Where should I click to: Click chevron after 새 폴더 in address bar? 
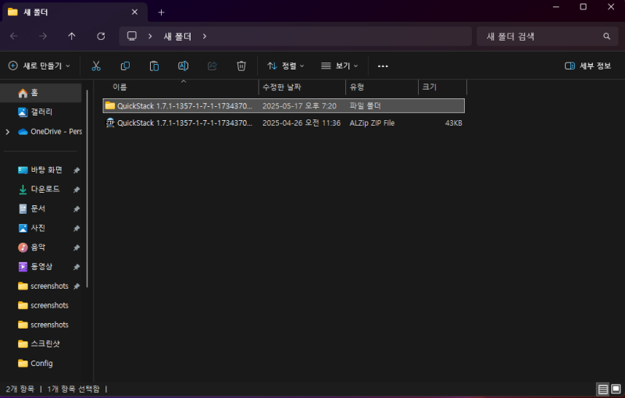tap(205, 36)
